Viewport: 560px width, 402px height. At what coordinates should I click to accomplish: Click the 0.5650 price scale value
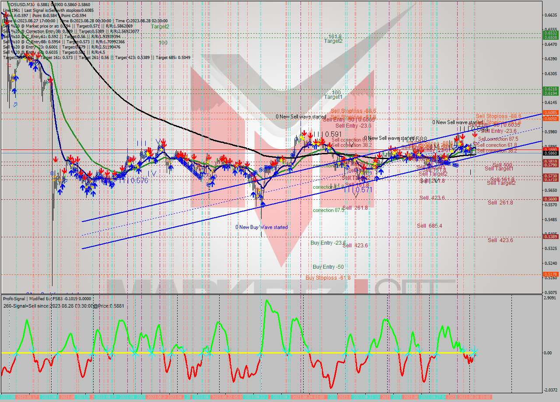(550, 191)
